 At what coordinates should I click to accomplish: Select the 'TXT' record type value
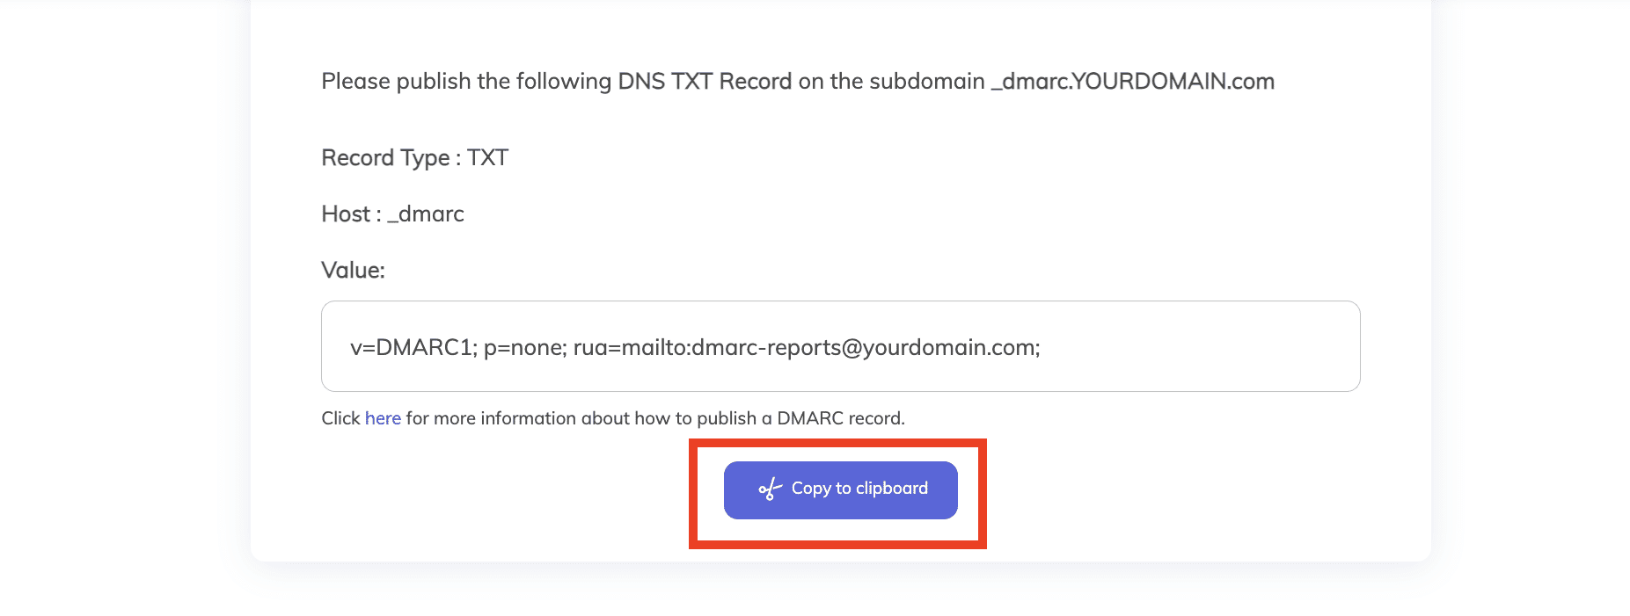click(x=487, y=158)
